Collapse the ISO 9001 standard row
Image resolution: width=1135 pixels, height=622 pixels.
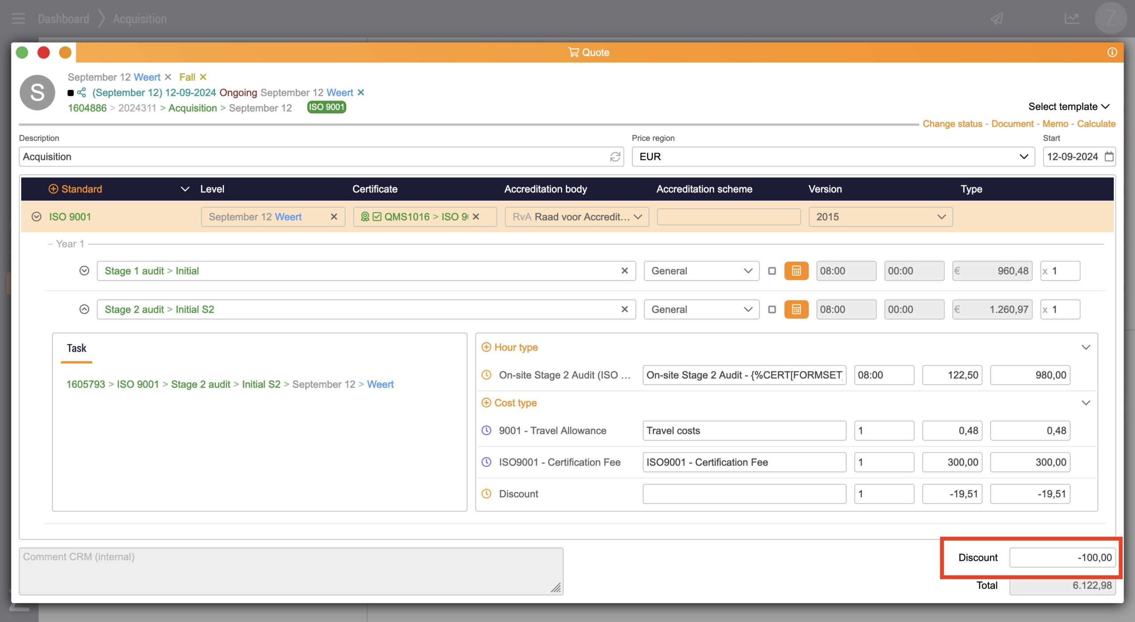tap(36, 217)
